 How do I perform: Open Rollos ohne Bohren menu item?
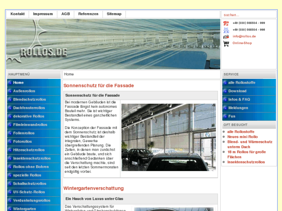[x=34, y=167]
